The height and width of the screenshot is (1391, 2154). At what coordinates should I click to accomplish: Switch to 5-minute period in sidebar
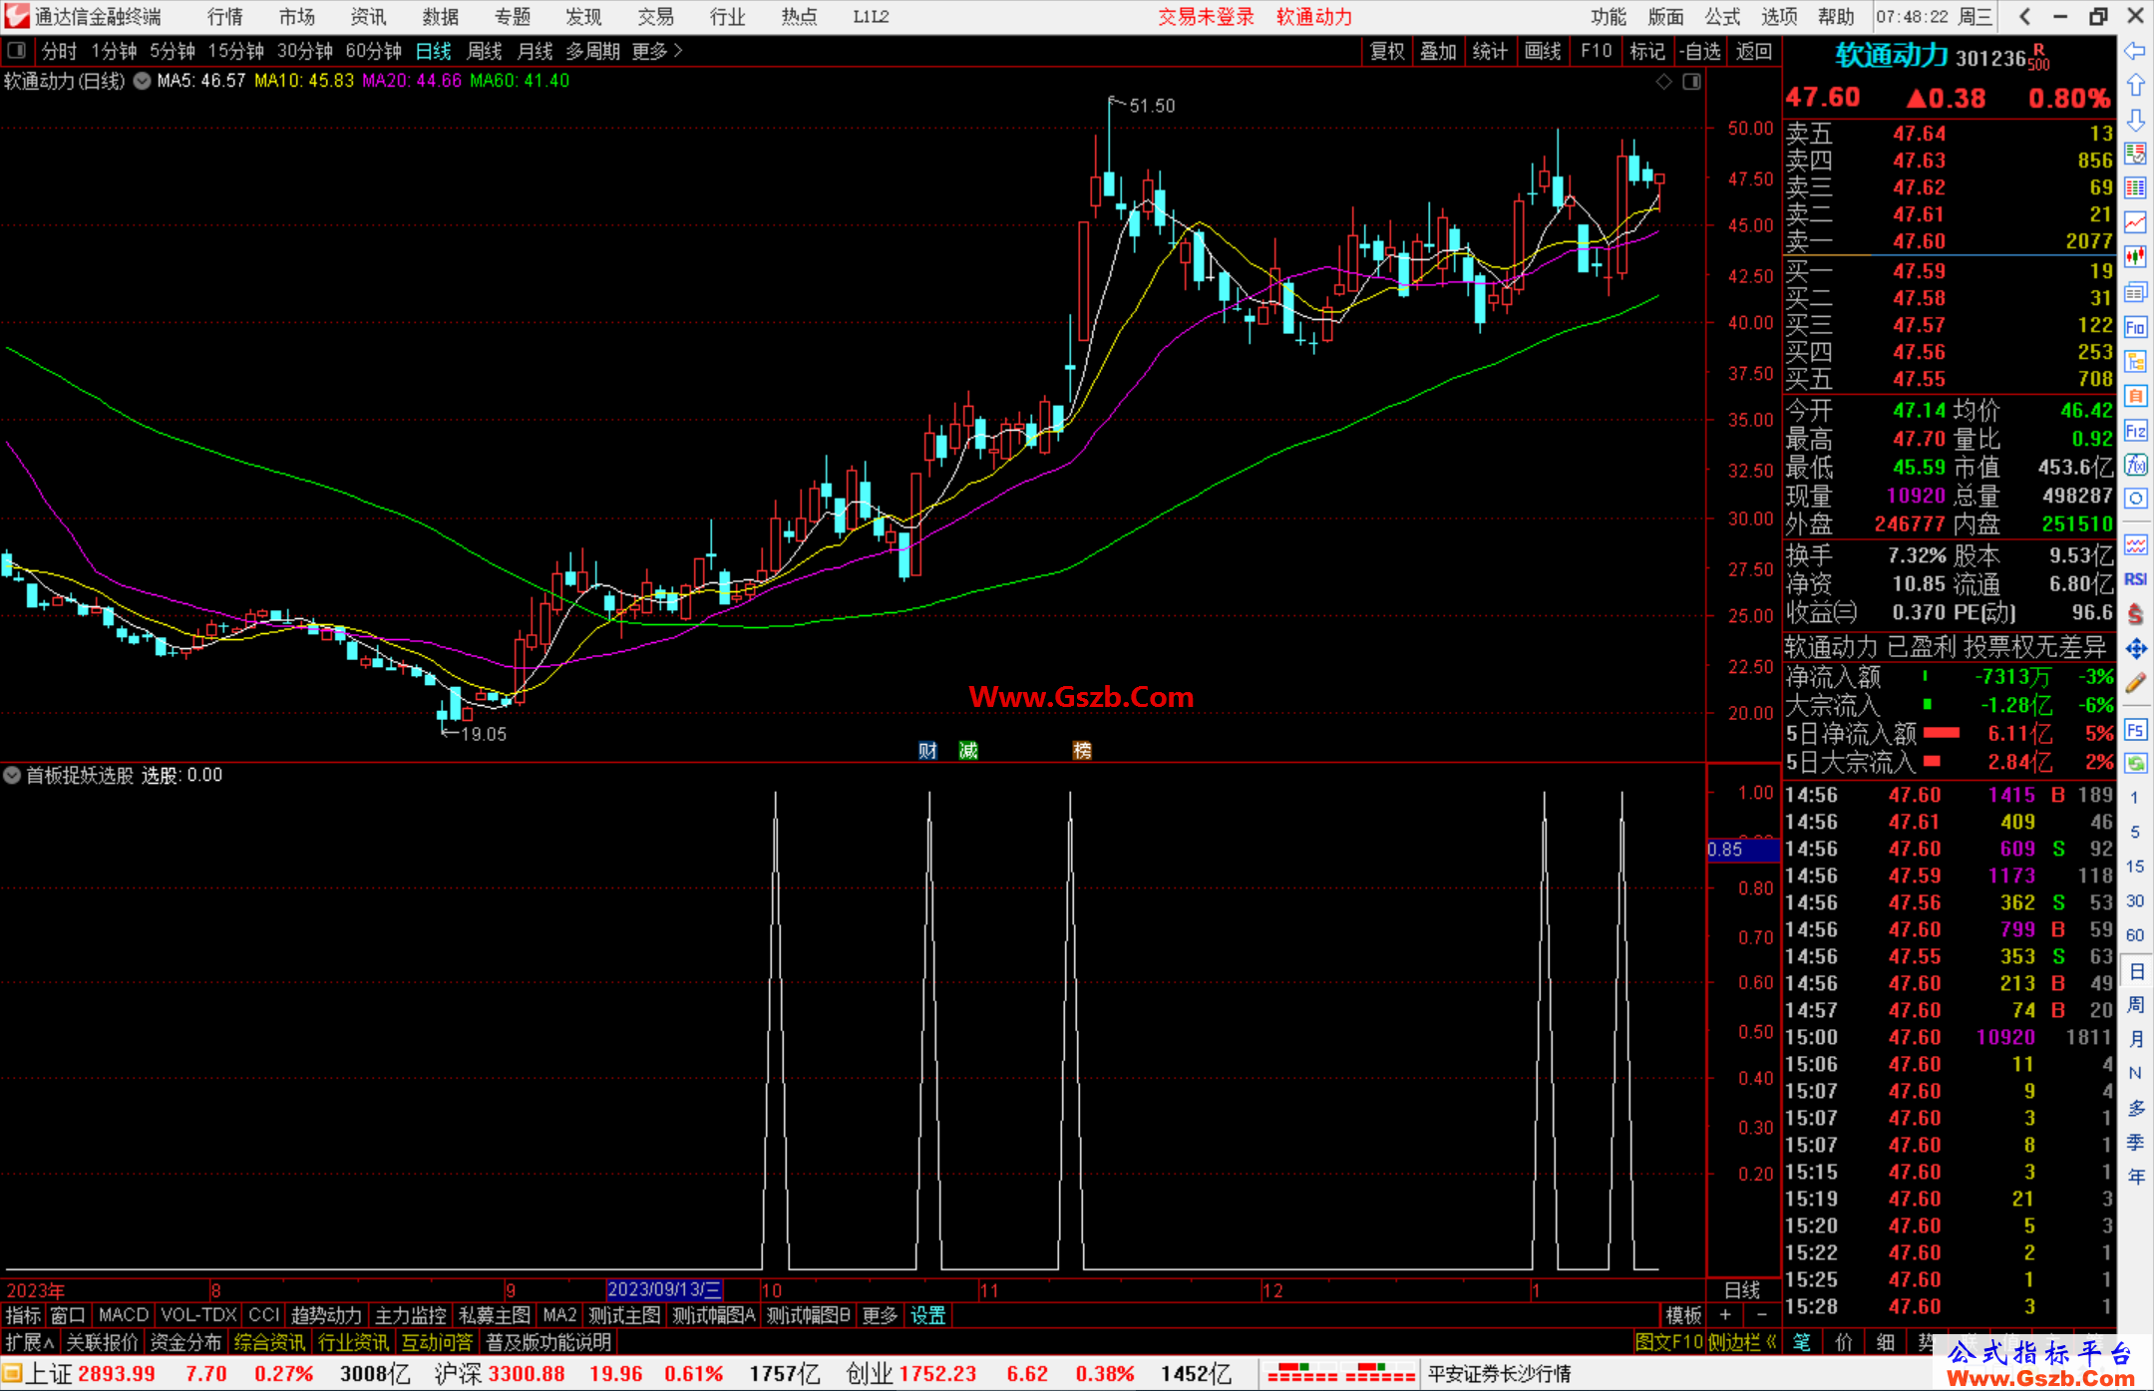click(2134, 832)
